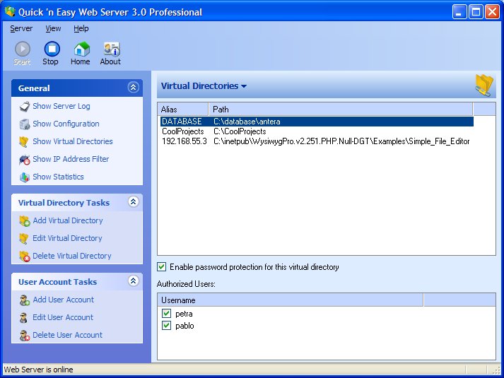
Task: Click the Add Virtual Directory icon
Action: point(25,220)
